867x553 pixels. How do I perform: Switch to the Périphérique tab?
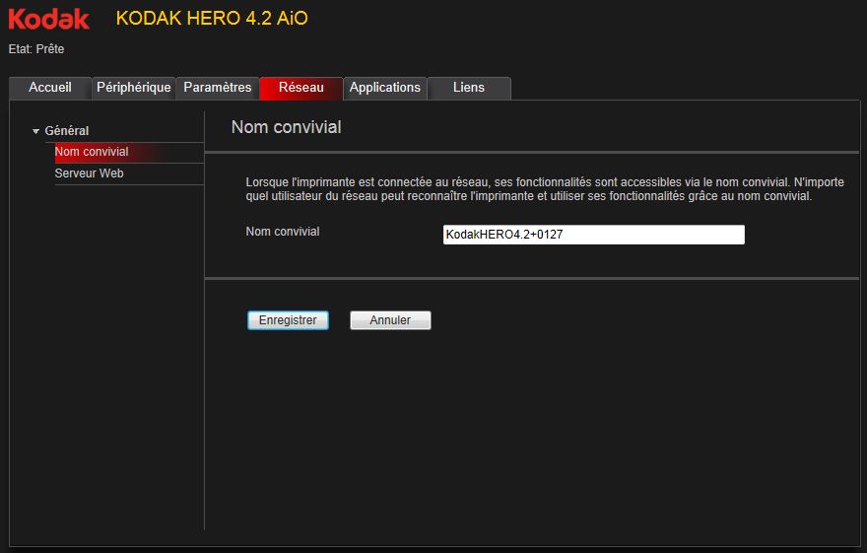click(134, 88)
